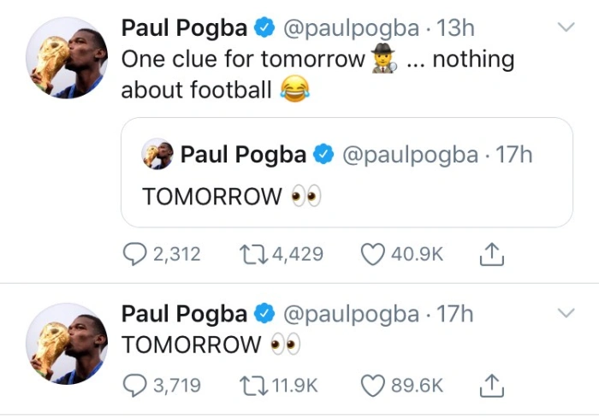The width and height of the screenshot is (599, 419).
Task: Share the bottom TOMORROW tweet
Action: pos(491,386)
